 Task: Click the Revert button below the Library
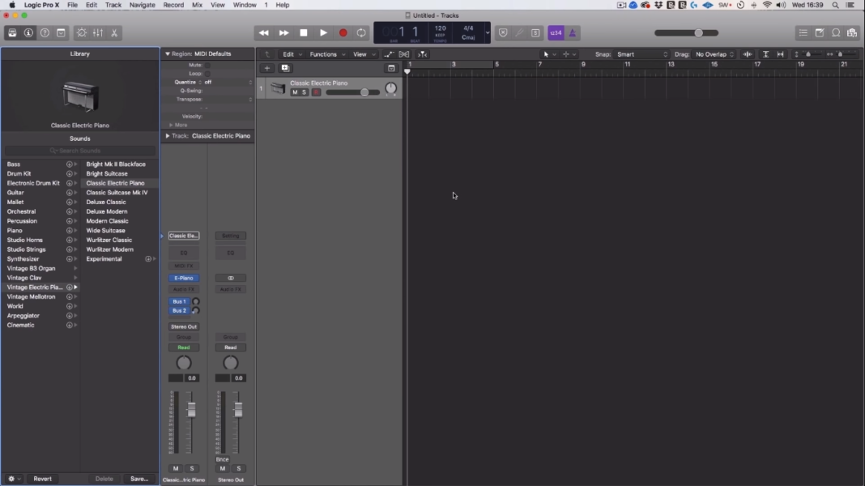(42, 479)
